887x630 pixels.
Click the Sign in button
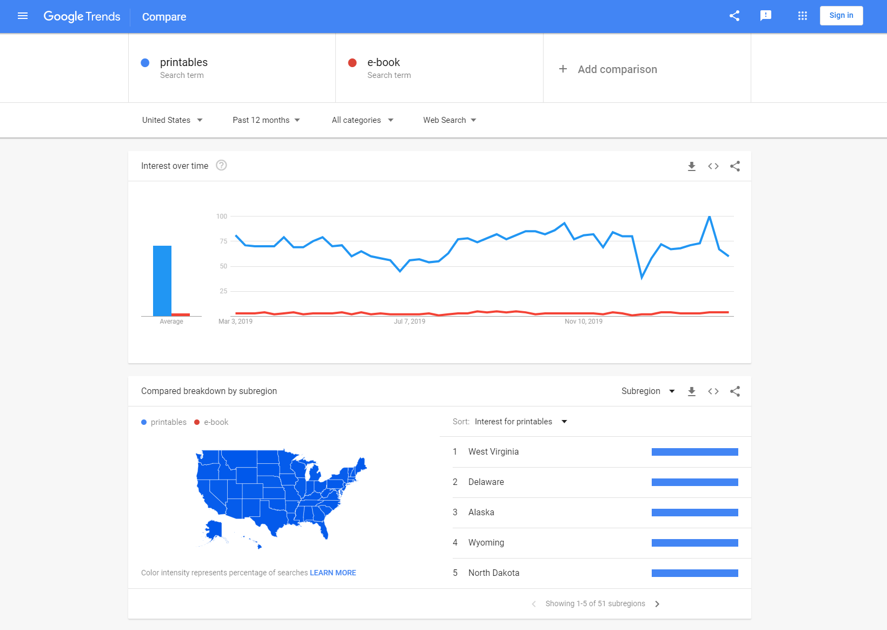tap(841, 15)
